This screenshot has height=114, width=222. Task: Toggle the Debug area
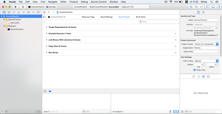click(213, 7)
